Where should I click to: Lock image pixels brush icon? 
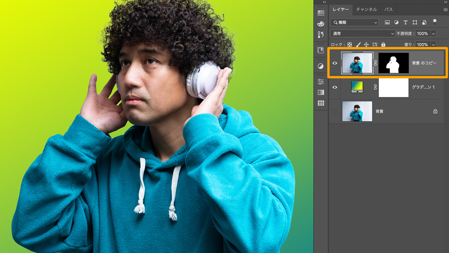(x=358, y=45)
